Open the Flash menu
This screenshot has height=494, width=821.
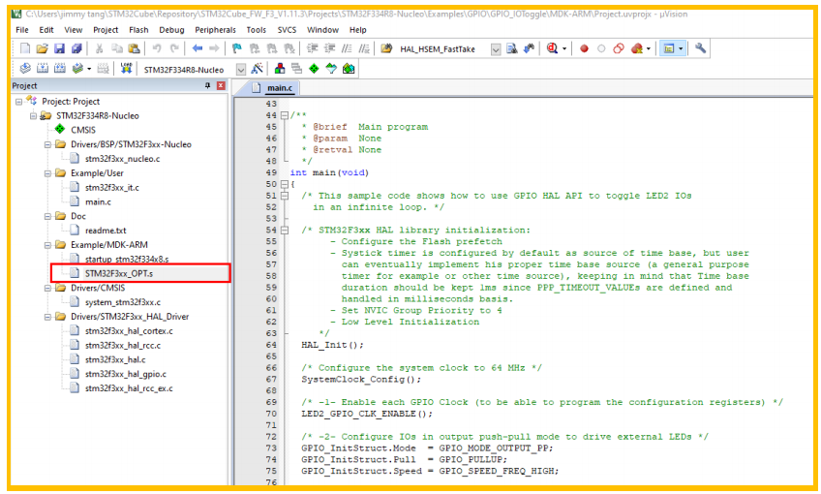point(138,30)
